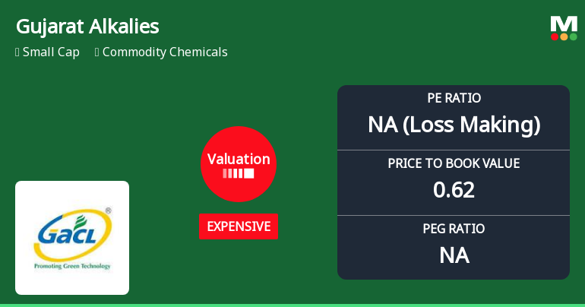Image resolution: width=585 pixels, height=307 pixels.
Task: Select the Small Cap label
Action: (51, 52)
